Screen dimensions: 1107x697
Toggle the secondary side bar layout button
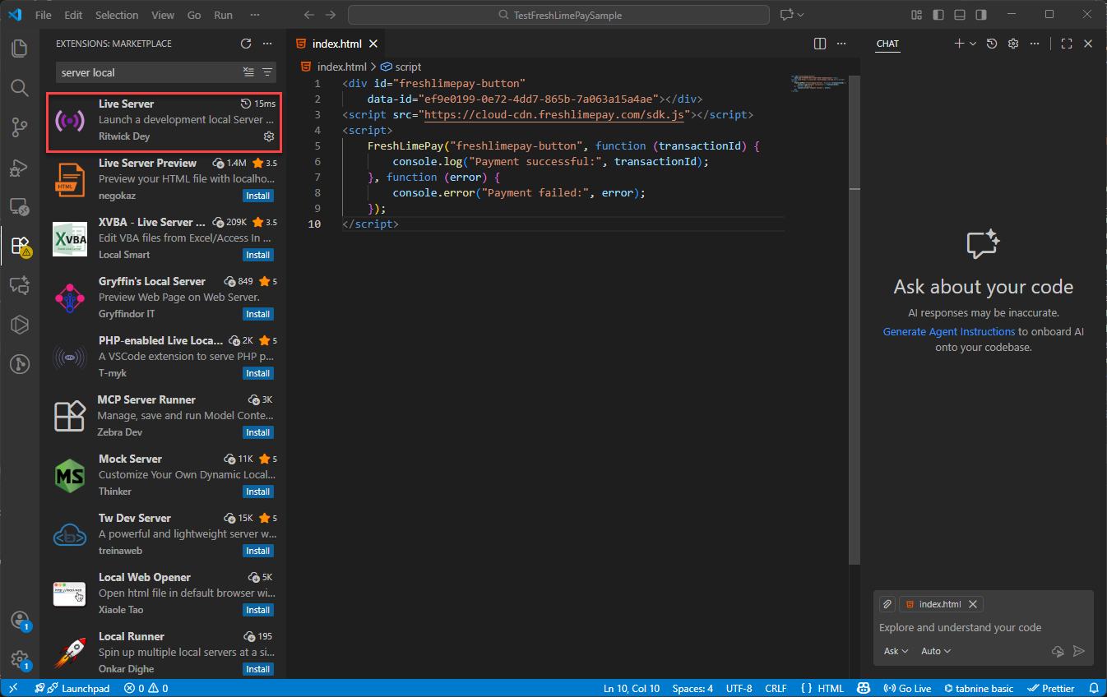pos(980,15)
